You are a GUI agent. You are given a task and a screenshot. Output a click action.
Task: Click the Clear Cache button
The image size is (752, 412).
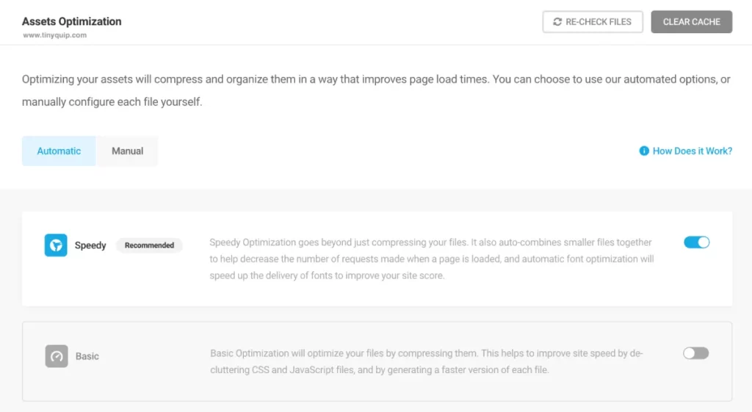pos(692,22)
